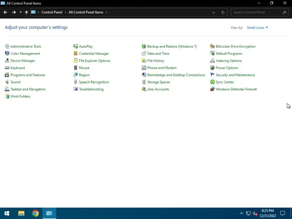
Task: Click the Control Panel breadcrumb
Action: coord(52,12)
